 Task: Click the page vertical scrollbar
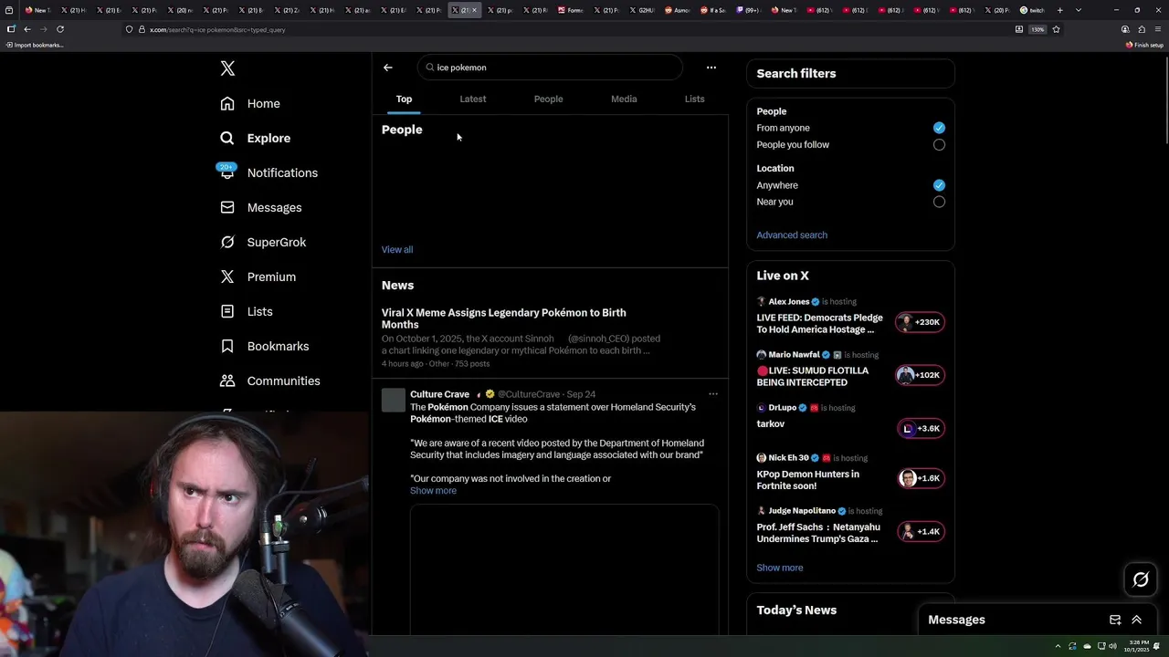(x=1164, y=99)
